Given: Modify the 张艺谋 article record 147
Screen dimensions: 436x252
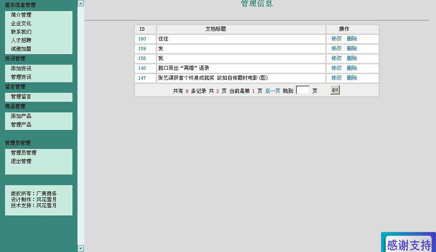Looking at the screenshot, I should [336, 77].
